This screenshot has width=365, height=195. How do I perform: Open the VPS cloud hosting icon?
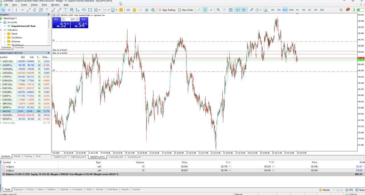[x=147, y=10]
